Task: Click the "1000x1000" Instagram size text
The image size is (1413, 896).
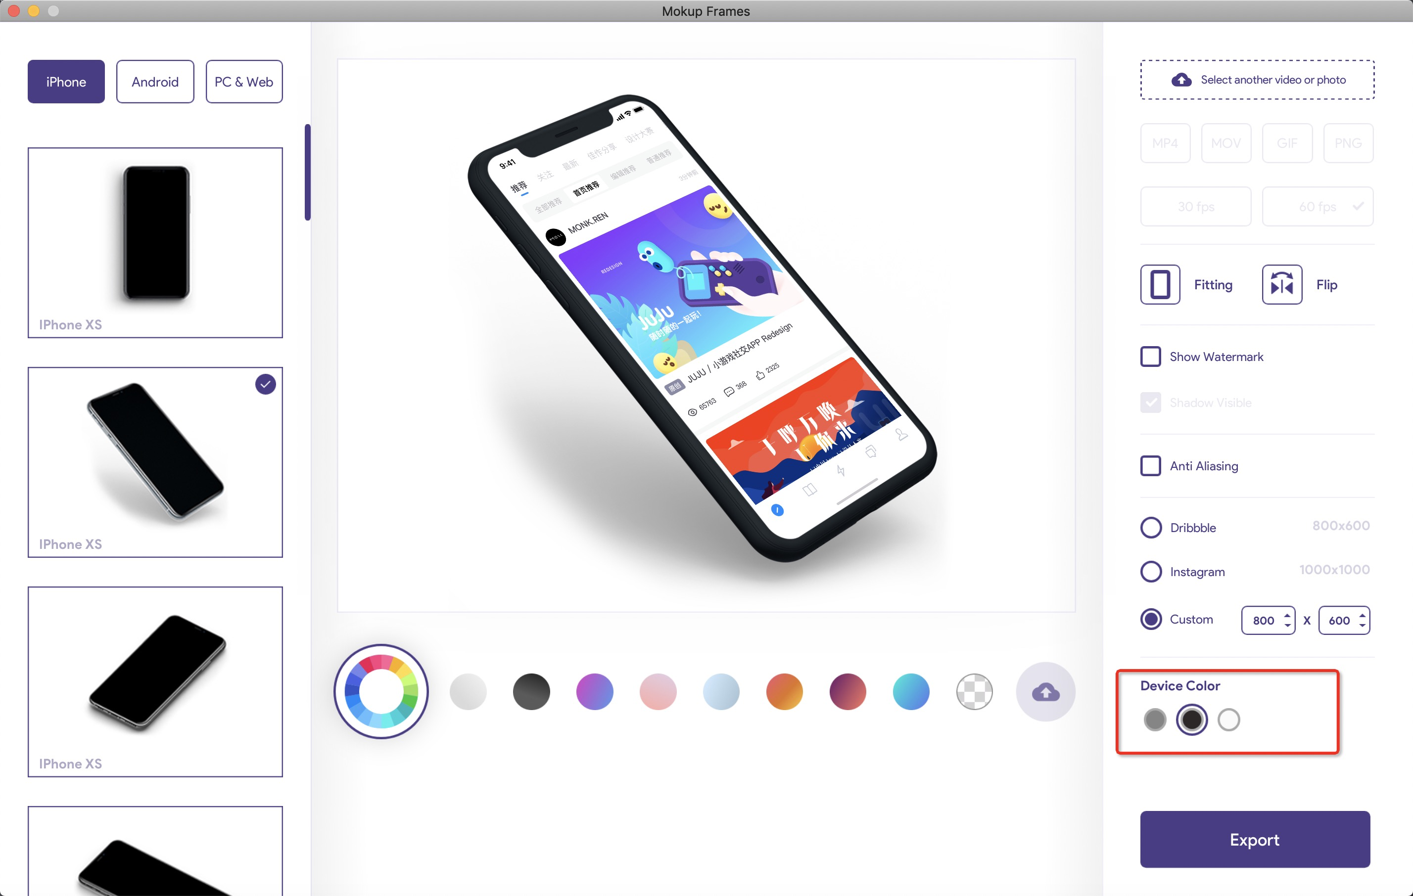Action: coord(1334,569)
